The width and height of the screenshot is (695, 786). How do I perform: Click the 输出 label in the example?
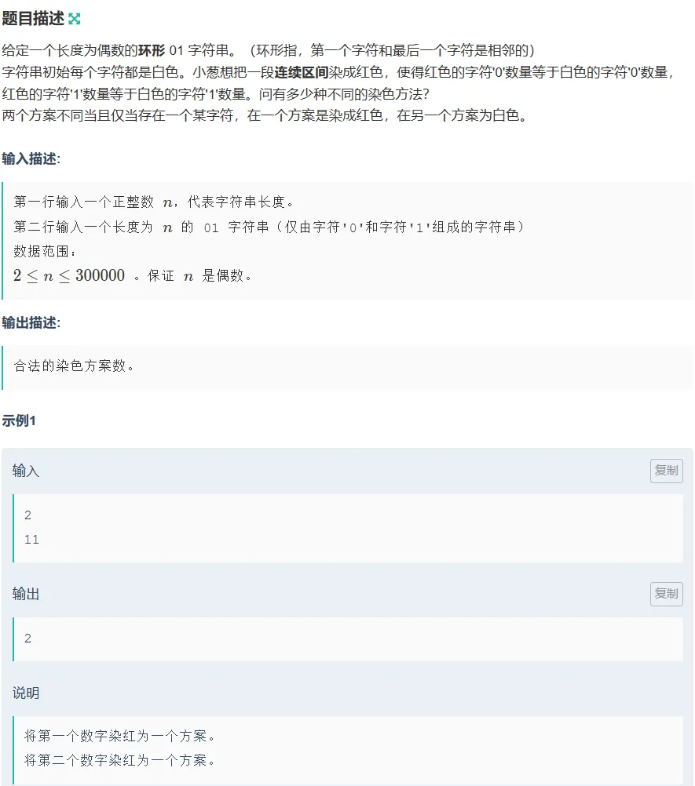tap(26, 595)
